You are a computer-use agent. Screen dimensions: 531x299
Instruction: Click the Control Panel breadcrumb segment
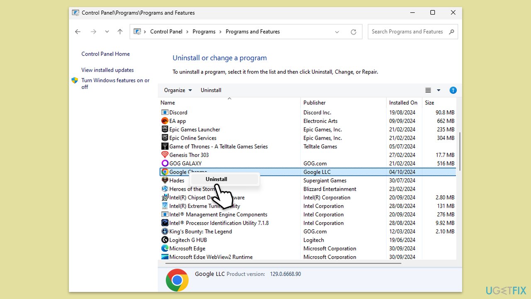(166, 32)
